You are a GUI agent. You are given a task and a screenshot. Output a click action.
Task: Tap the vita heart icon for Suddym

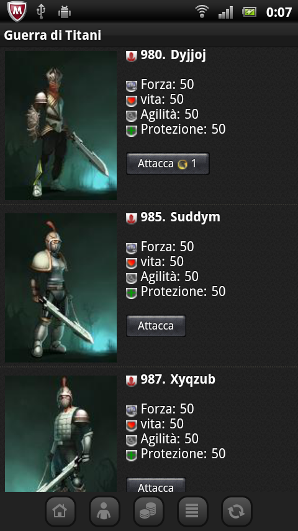point(131,263)
